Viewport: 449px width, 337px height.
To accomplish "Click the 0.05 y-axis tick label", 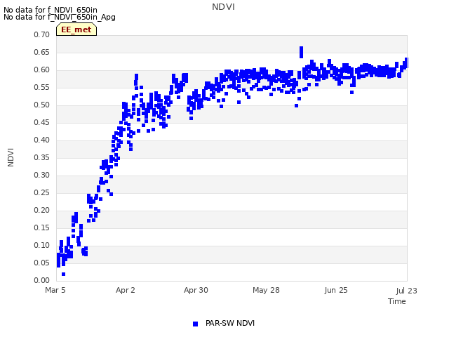I will point(41,263).
